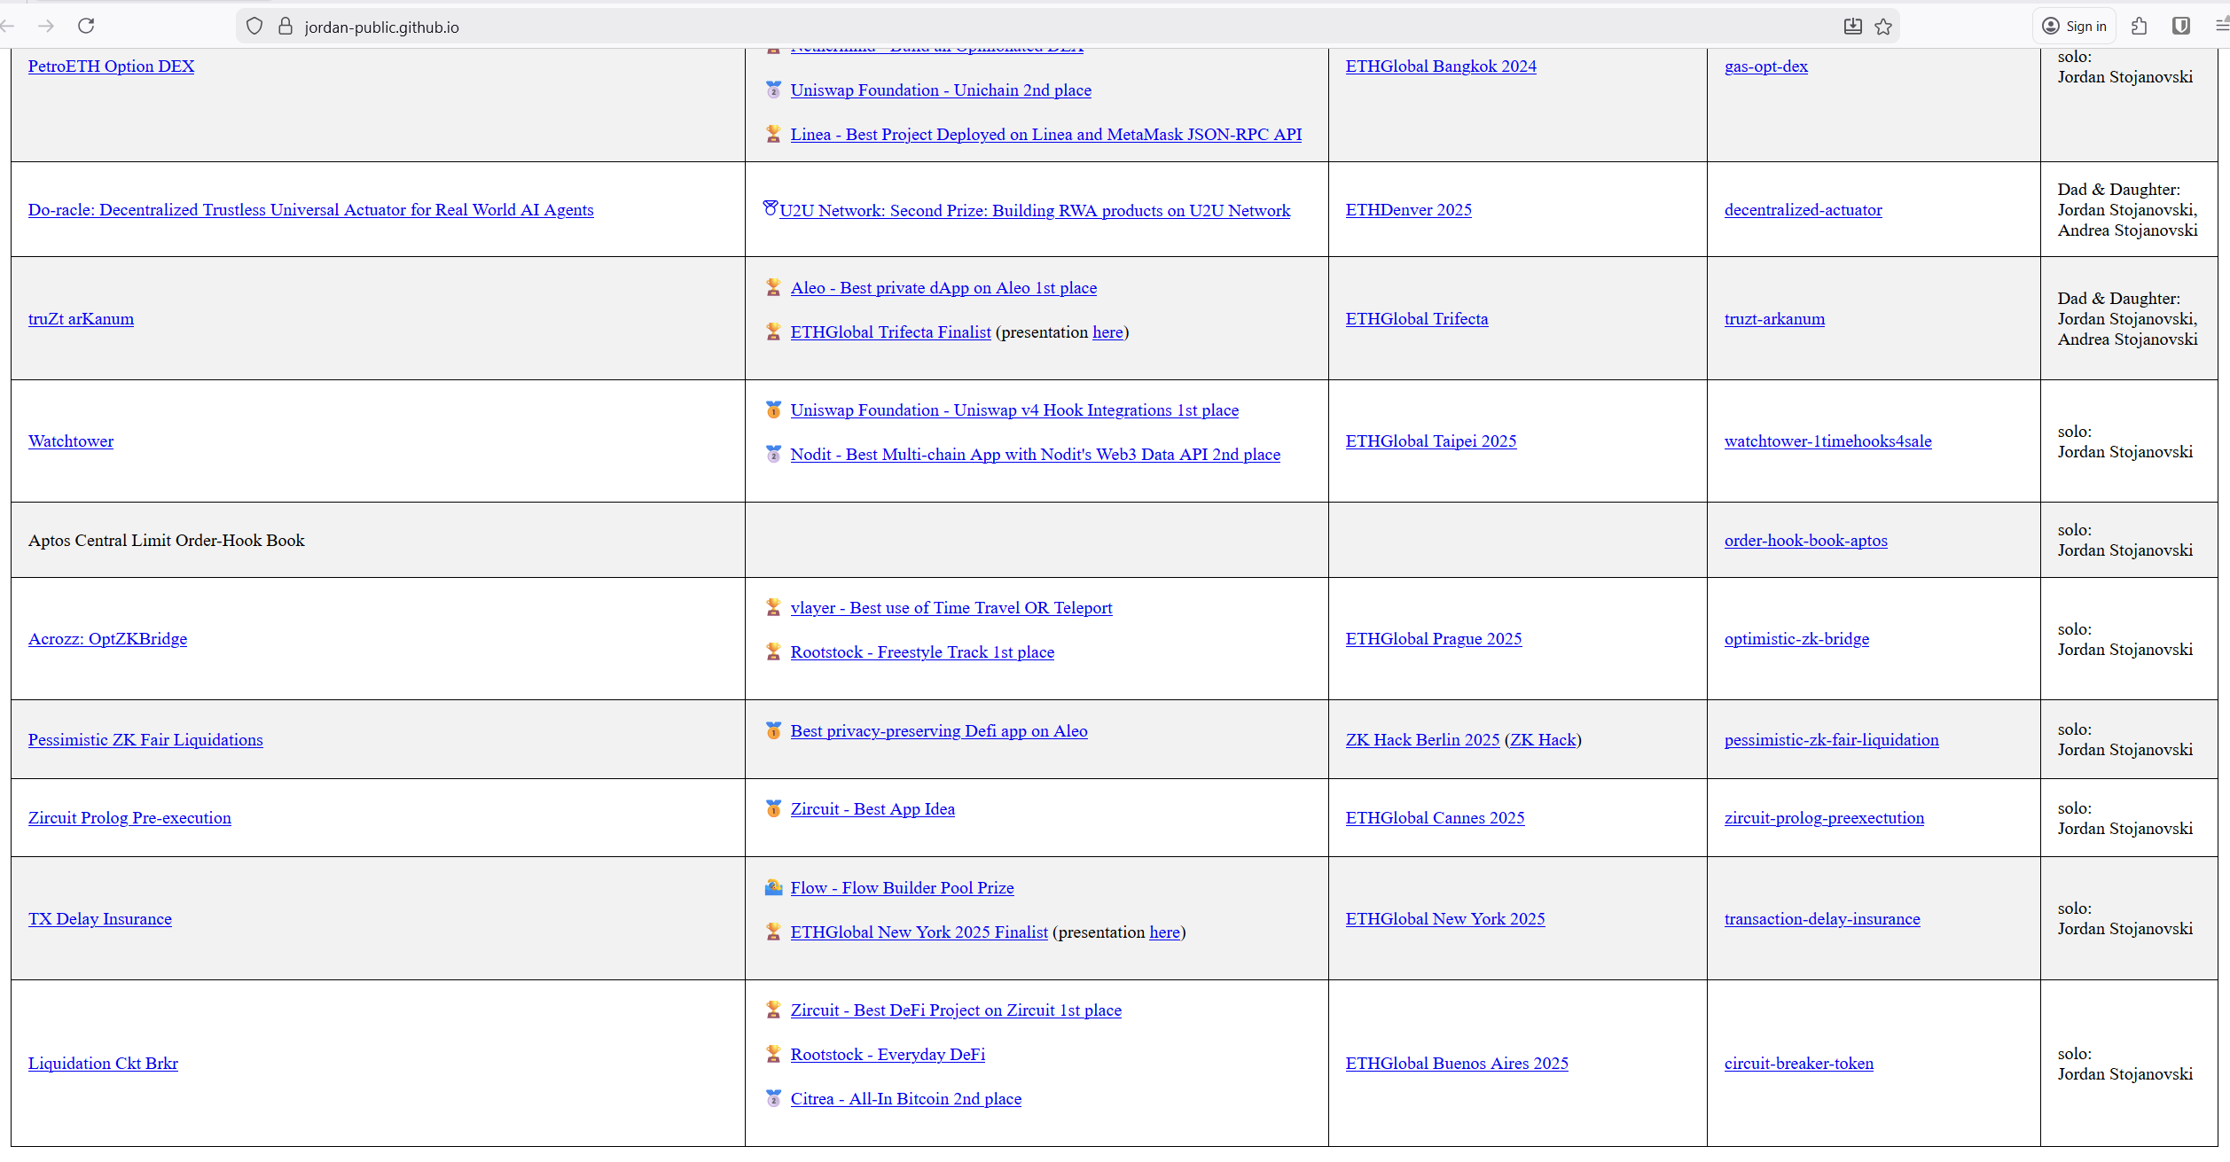
Task: Click the bookmark star icon
Action: click(x=1883, y=27)
